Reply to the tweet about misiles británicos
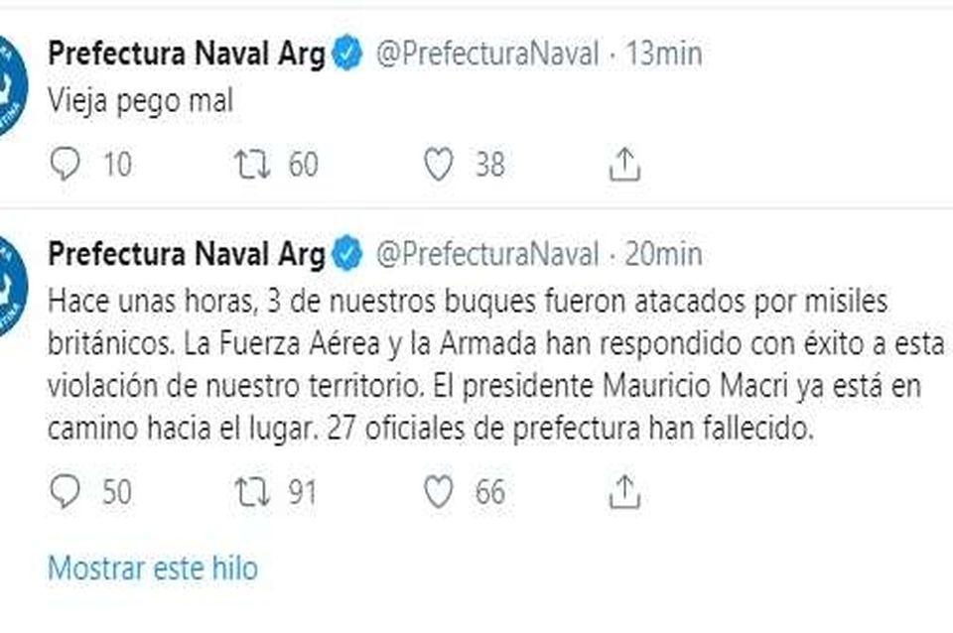953x633 pixels. click(x=64, y=492)
